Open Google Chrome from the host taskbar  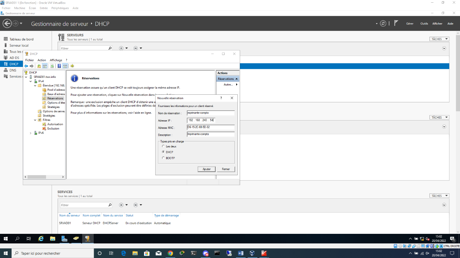(x=170, y=253)
